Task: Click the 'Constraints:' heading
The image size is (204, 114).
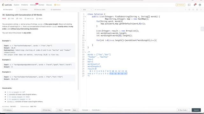Action: pos(7,88)
